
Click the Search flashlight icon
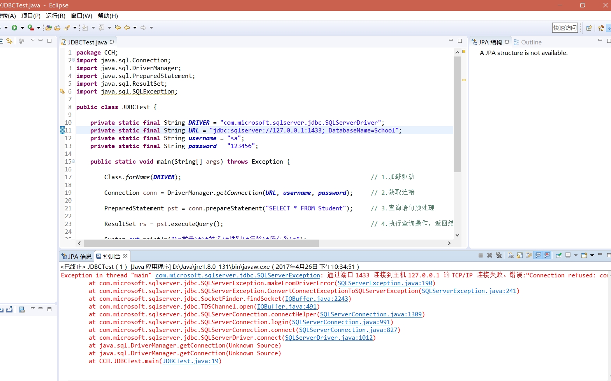pyautogui.click(x=67, y=28)
